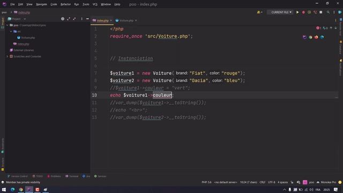Toggle the Project side tab
This screenshot has height=193, width=343.
[2, 23]
